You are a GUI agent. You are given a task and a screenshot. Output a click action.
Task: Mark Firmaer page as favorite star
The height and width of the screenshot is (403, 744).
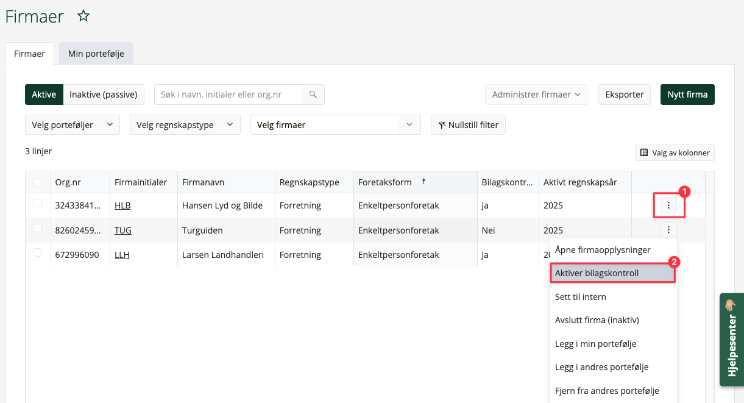coord(83,16)
